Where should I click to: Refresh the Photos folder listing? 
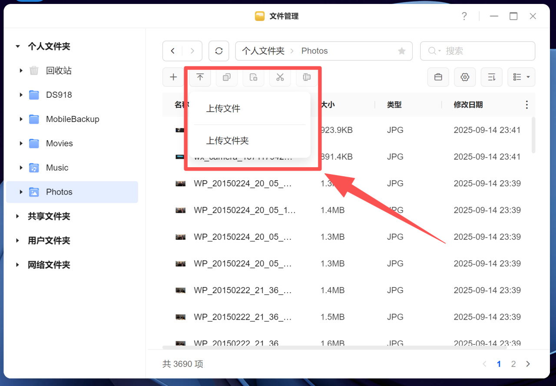pos(219,51)
